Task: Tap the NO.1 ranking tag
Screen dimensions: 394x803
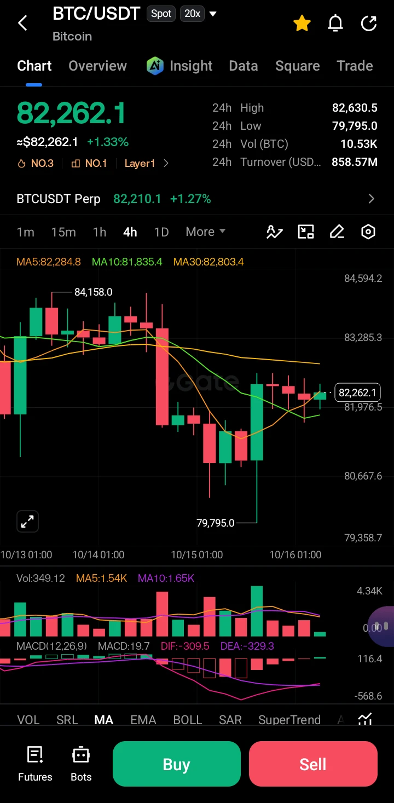Action: pyautogui.click(x=89, y=163)
